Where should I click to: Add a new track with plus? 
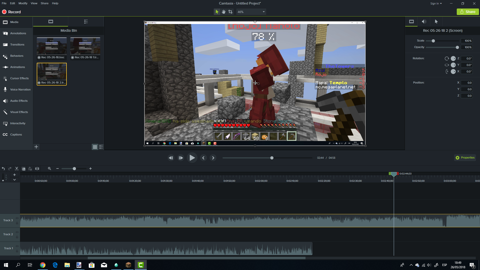click(x=14, y=175)
